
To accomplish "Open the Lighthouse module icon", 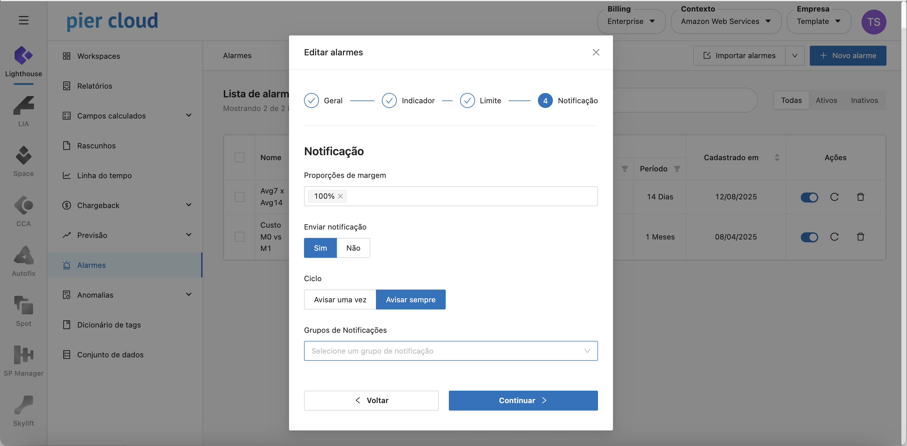I will click(23, 56).
